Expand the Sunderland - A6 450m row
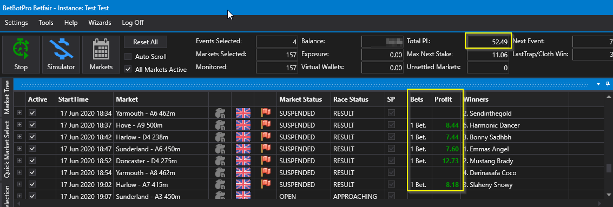The width and height of the screenshot is (613, 207). click(x=19, y=149)
